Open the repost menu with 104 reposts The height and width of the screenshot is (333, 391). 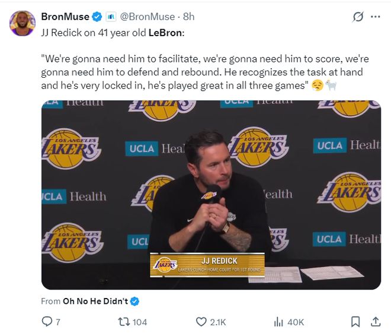click(124, 322)
